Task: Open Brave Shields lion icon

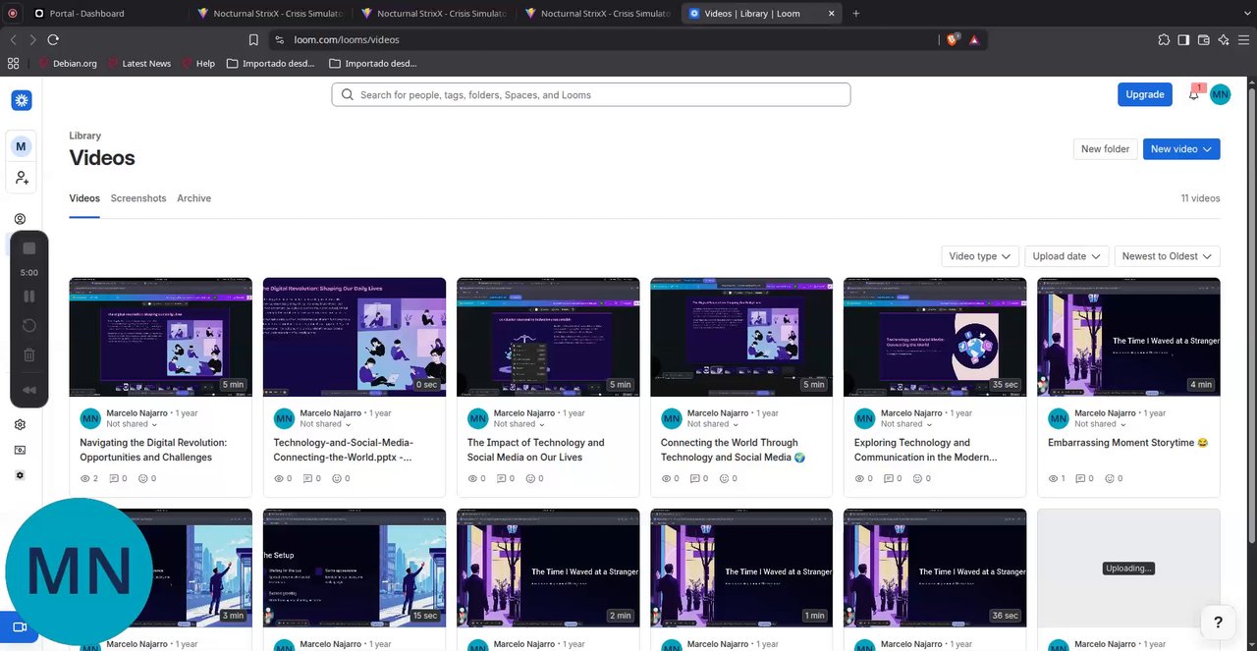Action: tap(952, 40)
